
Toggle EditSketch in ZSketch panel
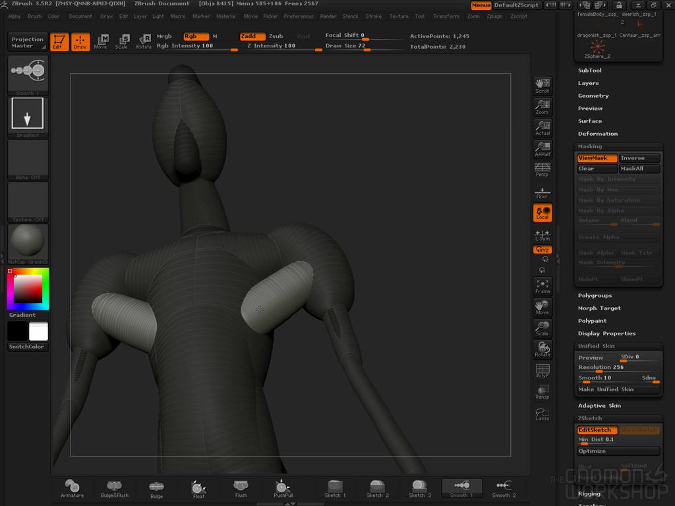tap(597, 430)
